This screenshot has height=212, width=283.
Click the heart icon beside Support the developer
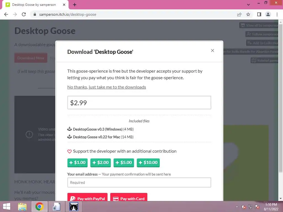[x=69, y=152]
